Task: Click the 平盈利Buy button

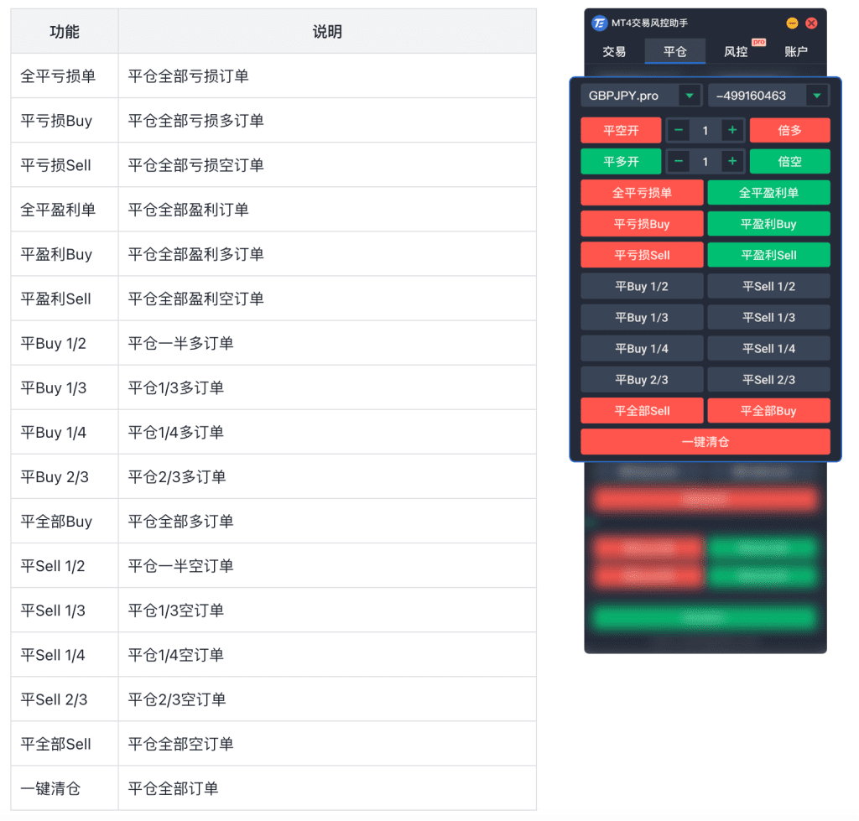Action: click(x=768, y=224)
